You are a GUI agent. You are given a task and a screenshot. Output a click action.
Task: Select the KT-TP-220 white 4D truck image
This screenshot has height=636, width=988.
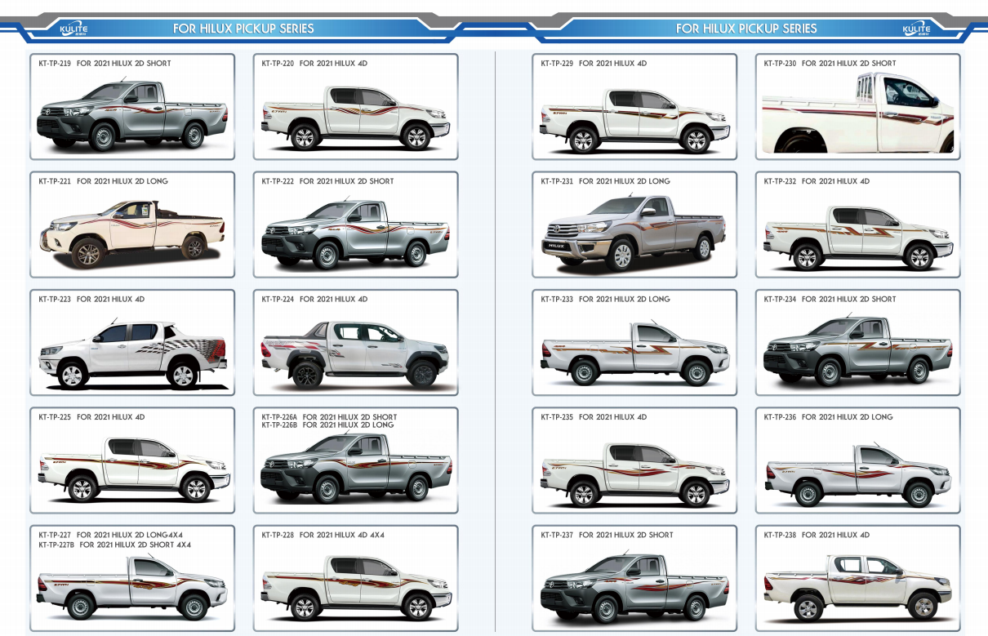click(355, 118)
